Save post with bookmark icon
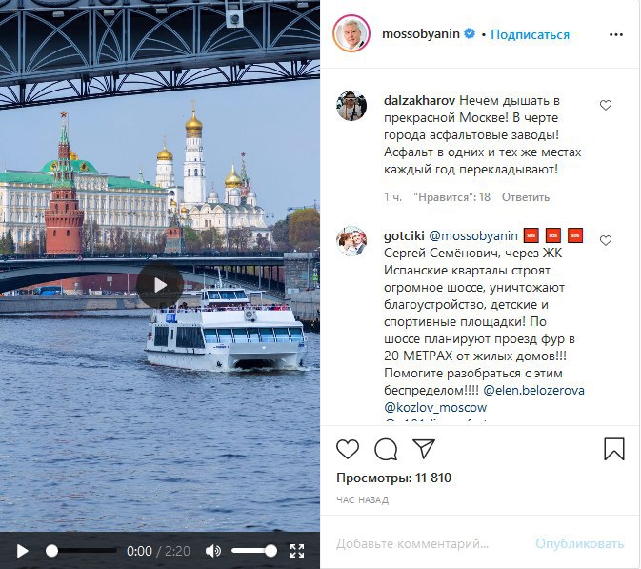This screenshot has height=569, width=641. click(614, 449)
